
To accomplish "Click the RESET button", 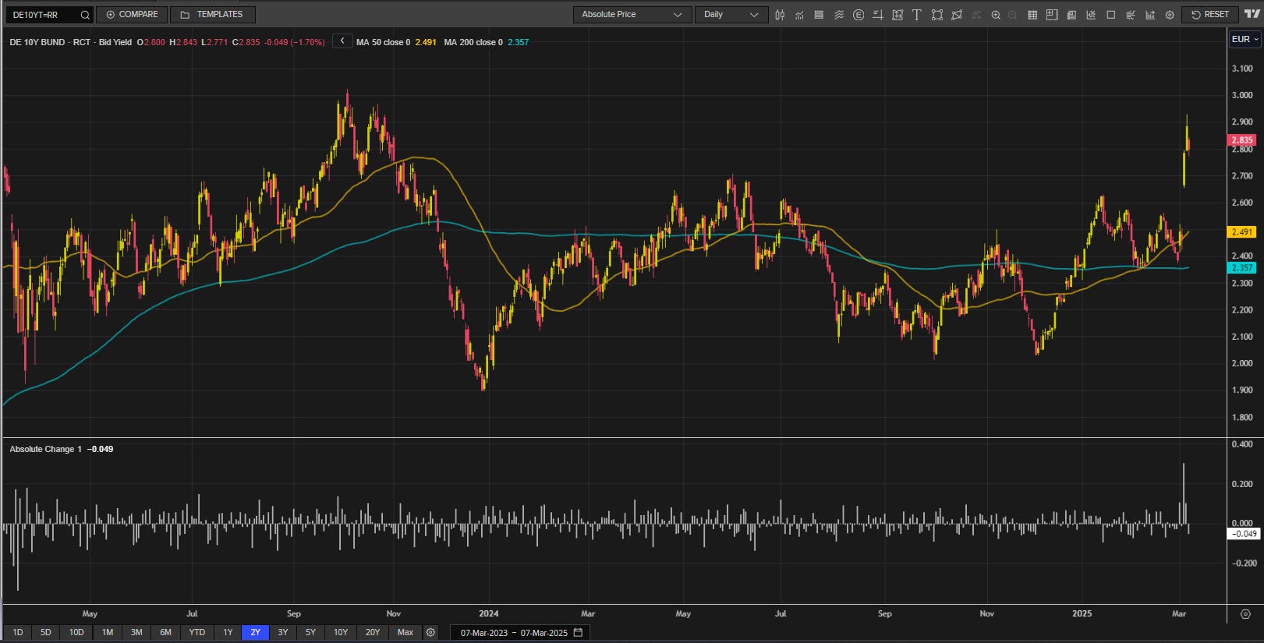I will 1210,15.
